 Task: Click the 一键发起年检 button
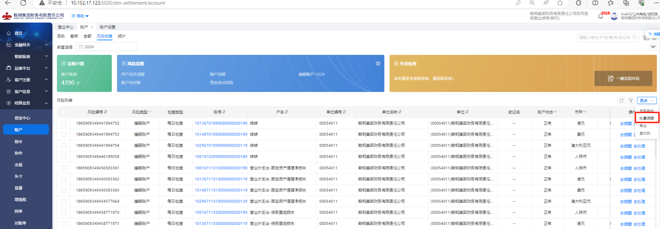click(623, 78)
